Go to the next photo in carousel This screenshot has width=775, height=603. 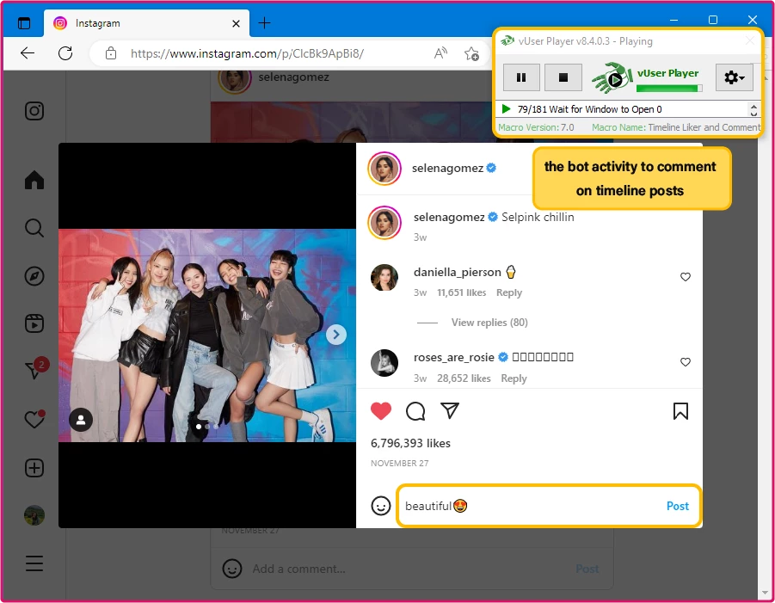[336, 335]
